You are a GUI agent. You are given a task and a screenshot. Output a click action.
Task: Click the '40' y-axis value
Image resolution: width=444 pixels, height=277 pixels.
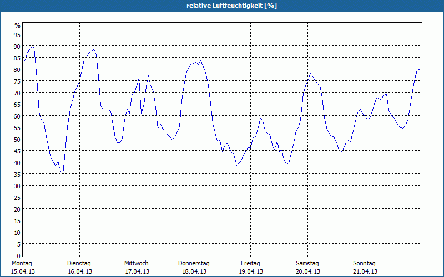pyautogui.click(x=17, y=162)
